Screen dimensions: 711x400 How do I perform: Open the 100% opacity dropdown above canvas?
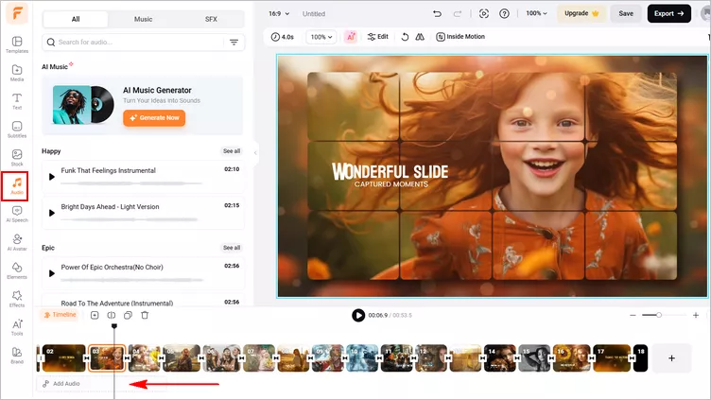(x=321, y=37)
